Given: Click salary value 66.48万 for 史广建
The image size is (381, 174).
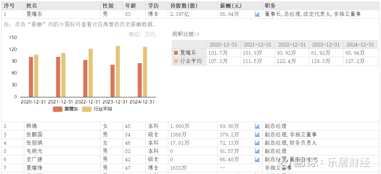Looking at the screenshot, I should pyautogui.click(x=230, y=159).
